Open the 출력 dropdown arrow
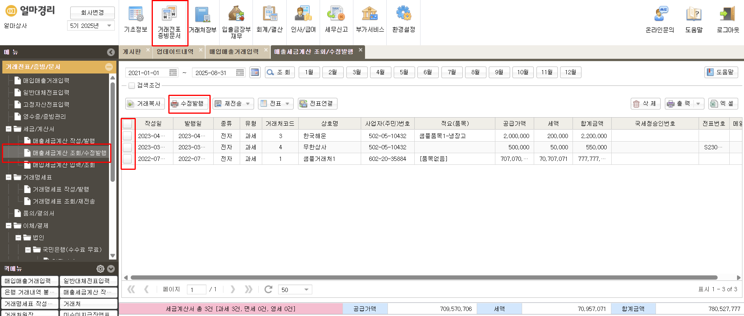Viewport: 744px width, 316px height. 698,104
